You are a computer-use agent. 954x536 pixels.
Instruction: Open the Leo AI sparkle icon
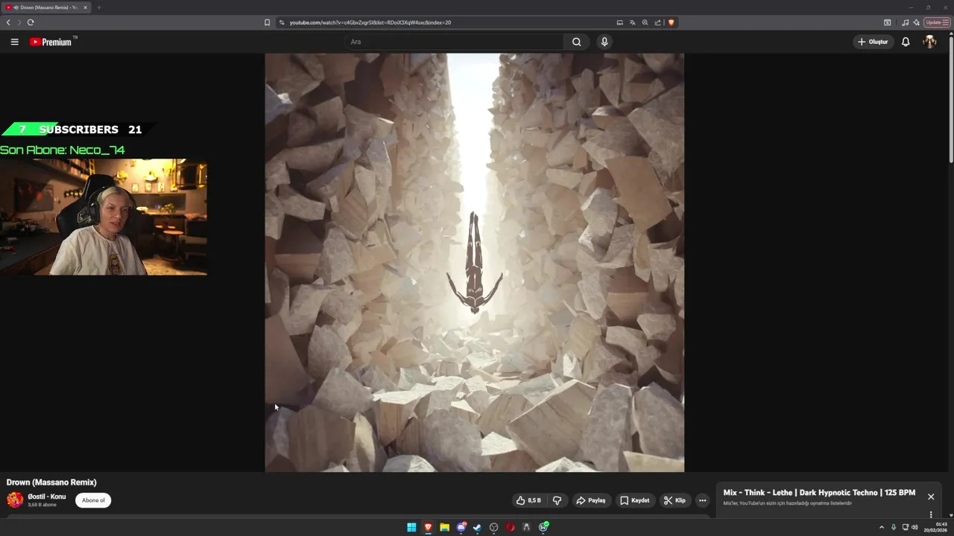[x=916, y=22]
